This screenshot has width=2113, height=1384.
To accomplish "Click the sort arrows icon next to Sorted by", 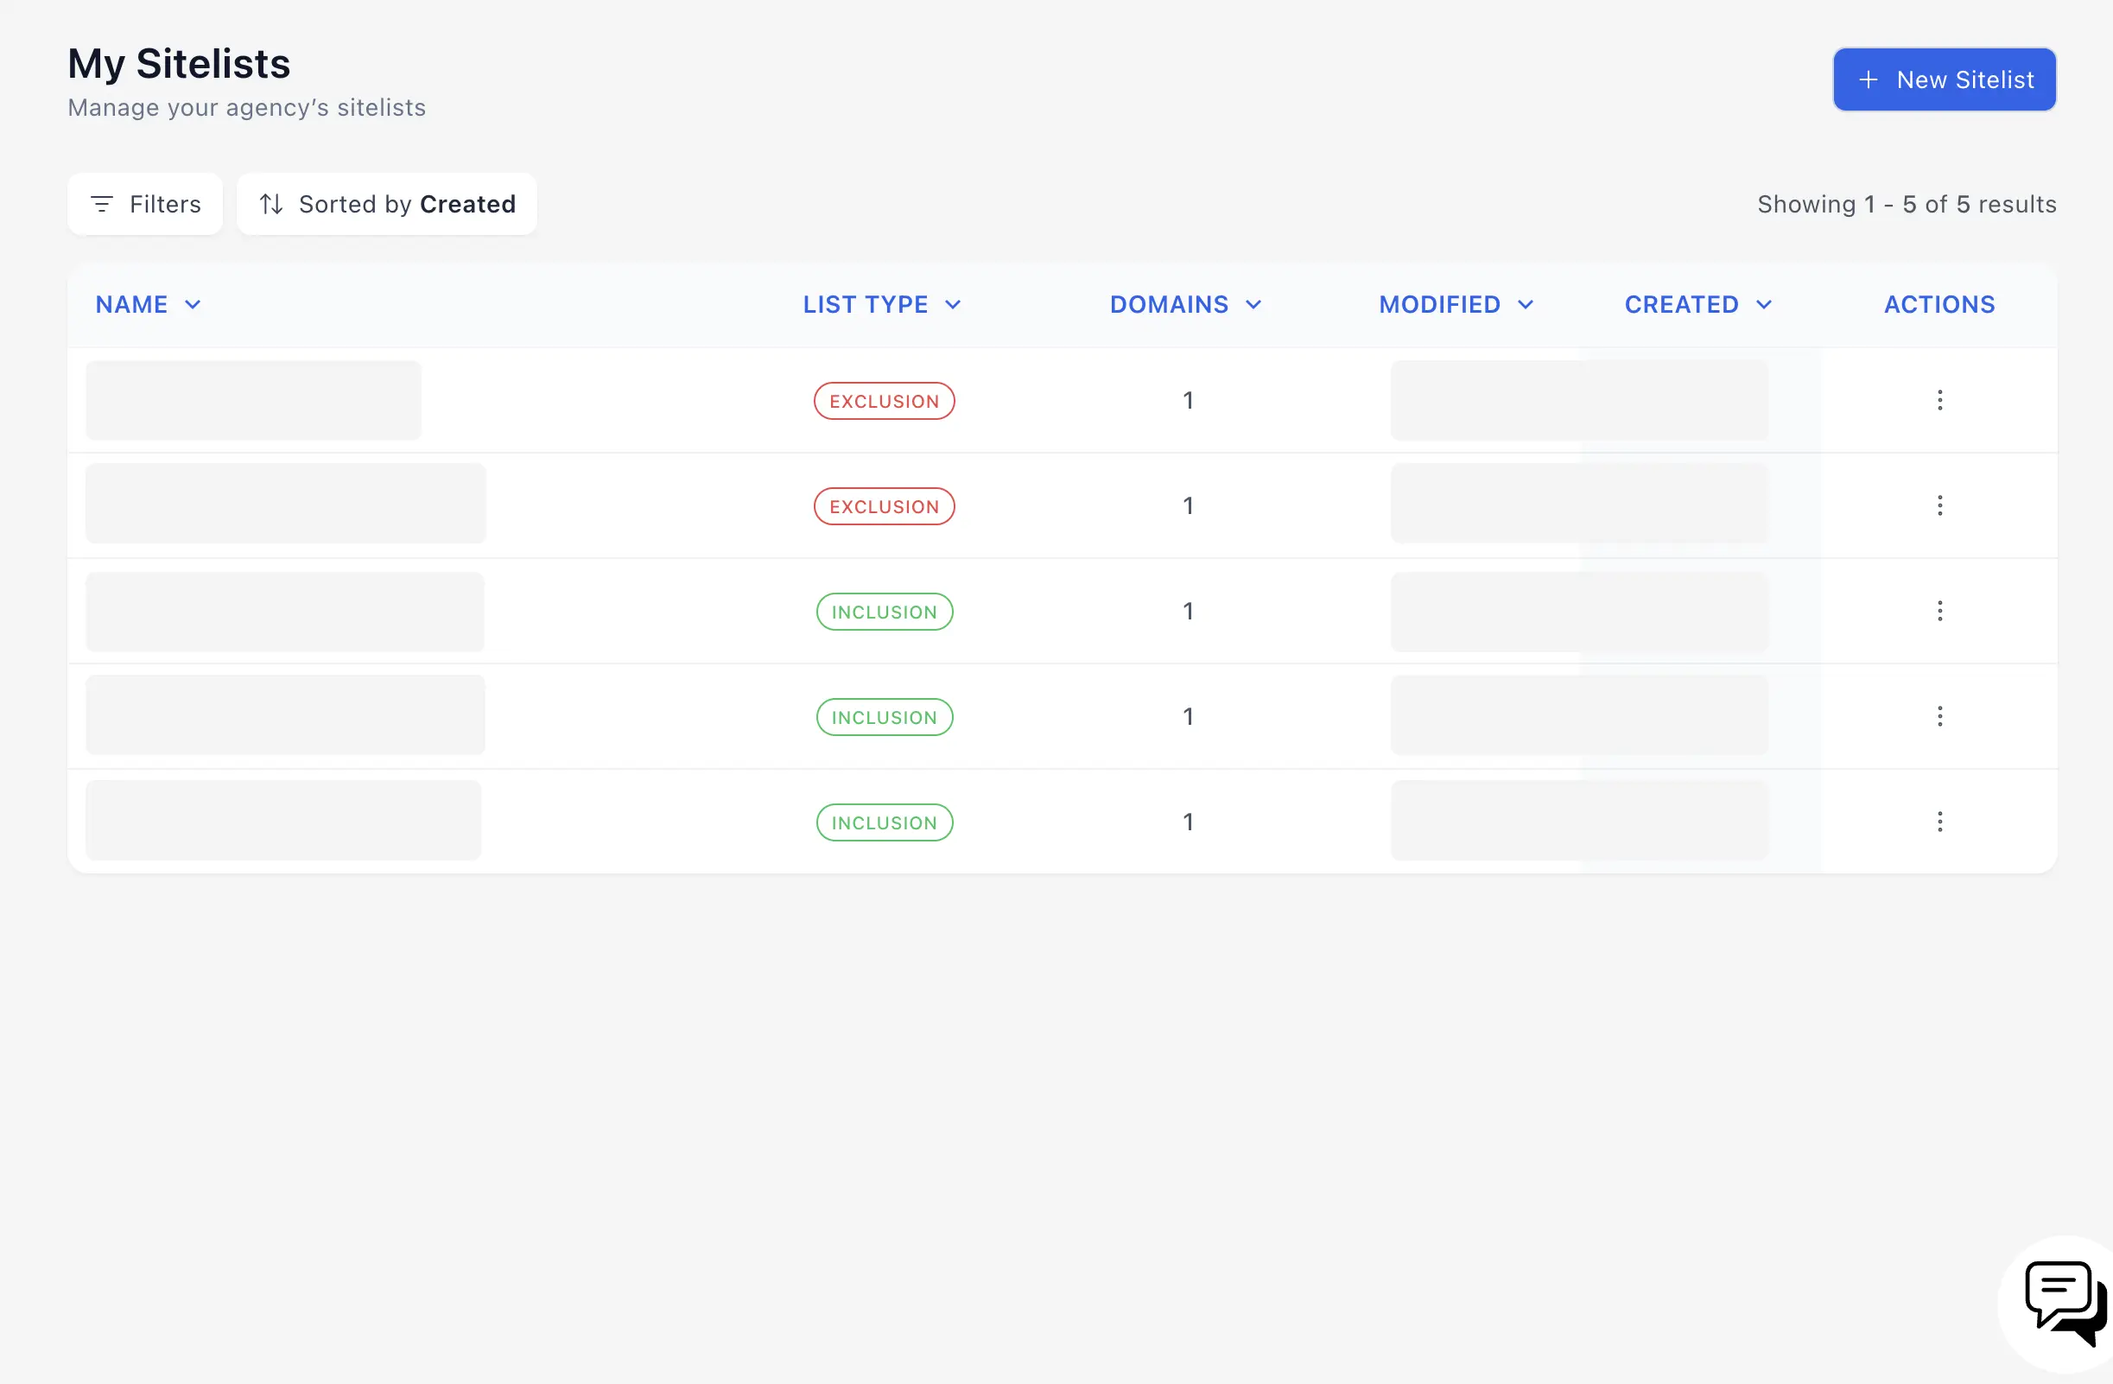I will (x=270, y=203).
